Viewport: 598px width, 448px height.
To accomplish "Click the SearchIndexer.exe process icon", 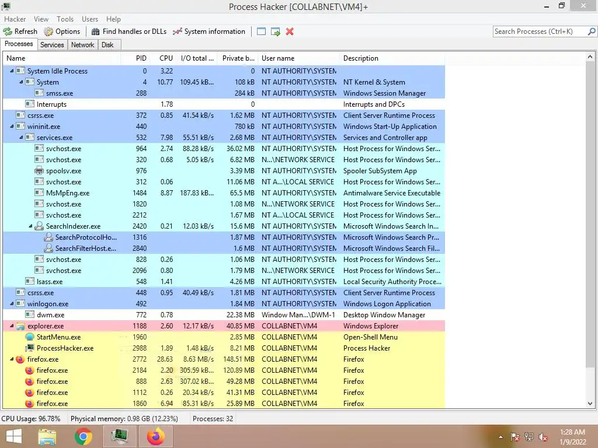I will (39, 226).
